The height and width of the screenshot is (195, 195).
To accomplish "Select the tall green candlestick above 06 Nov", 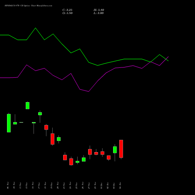I will [9, 123].
